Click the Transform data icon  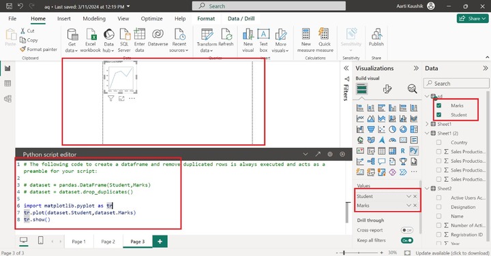coord(207,40)
